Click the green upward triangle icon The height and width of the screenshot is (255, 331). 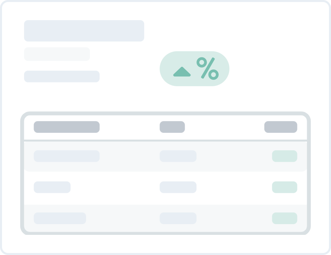(x=182, y=71)
